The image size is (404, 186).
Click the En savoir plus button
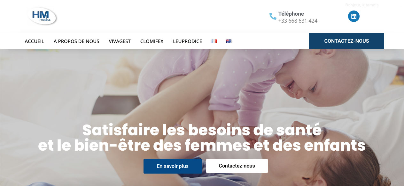[x=173, y=166]
